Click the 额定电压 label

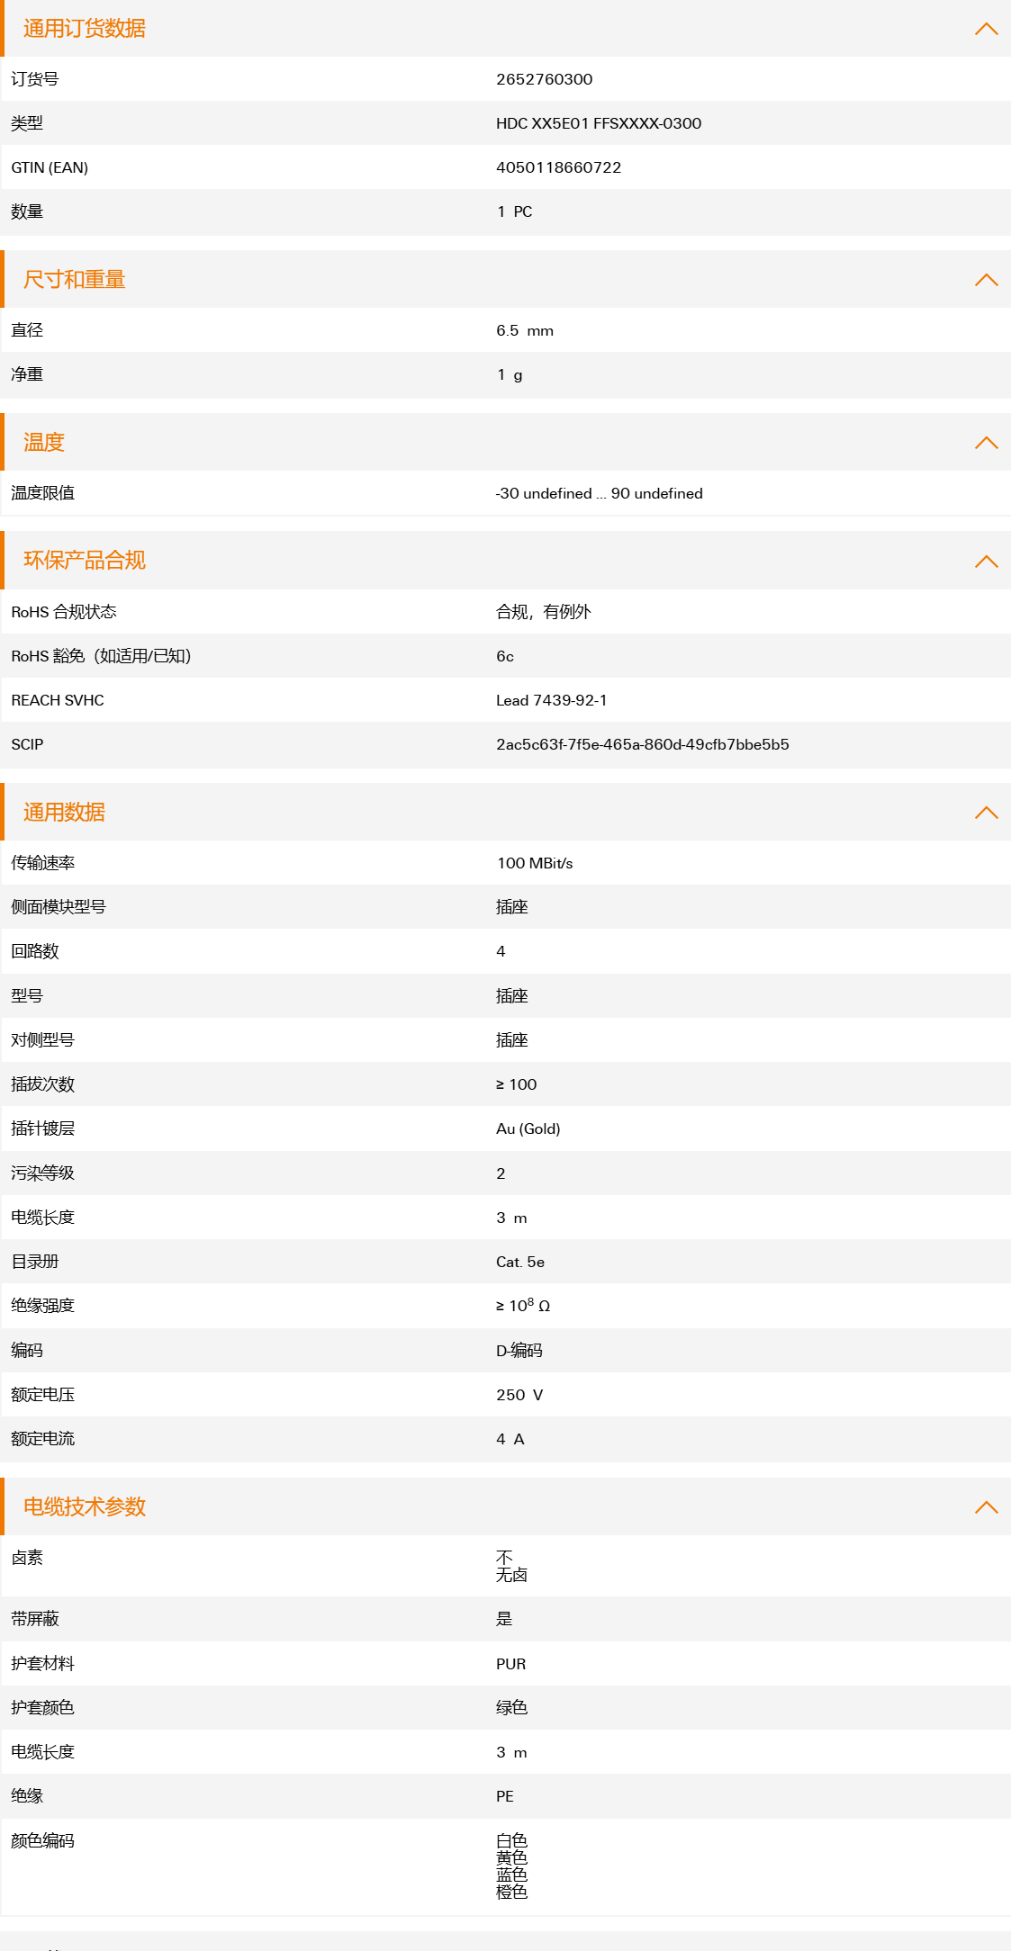pos(42,1395)
